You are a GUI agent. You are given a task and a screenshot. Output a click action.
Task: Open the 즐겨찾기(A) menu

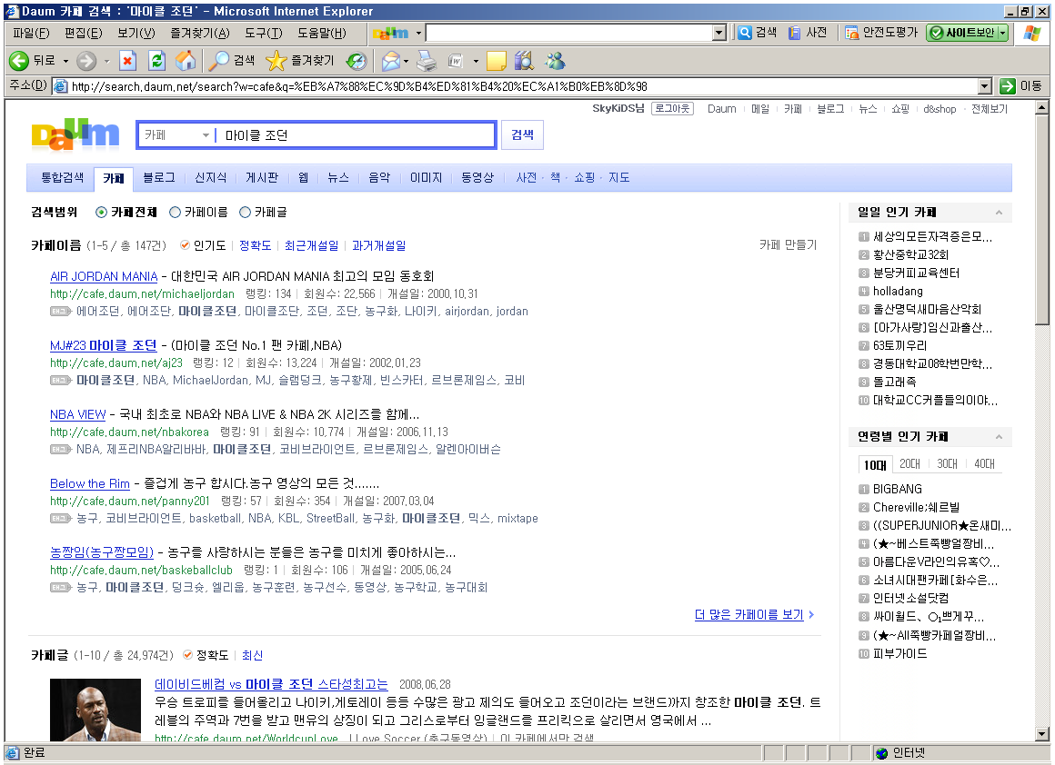[200, 33]
